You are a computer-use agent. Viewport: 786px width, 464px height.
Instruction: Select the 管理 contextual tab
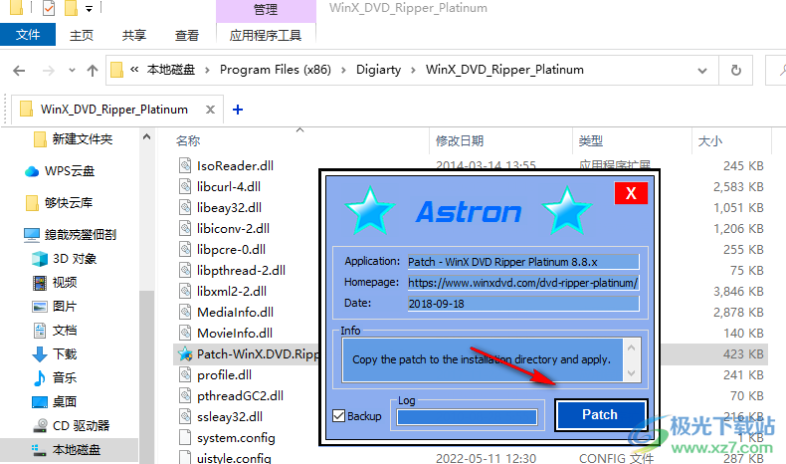266,9
